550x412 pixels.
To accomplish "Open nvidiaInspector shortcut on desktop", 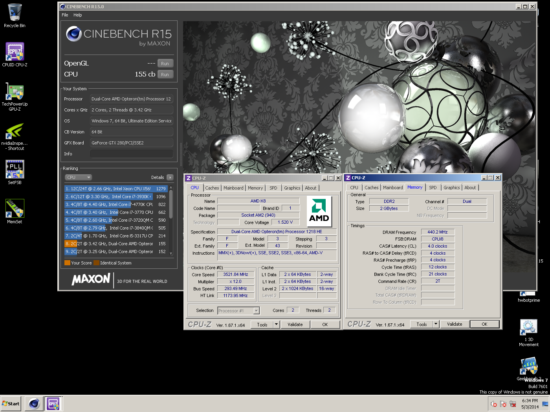I will point(15,136).
